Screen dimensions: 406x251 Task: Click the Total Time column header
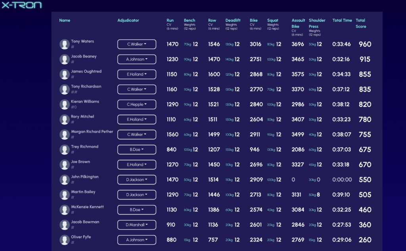point(342,20)
